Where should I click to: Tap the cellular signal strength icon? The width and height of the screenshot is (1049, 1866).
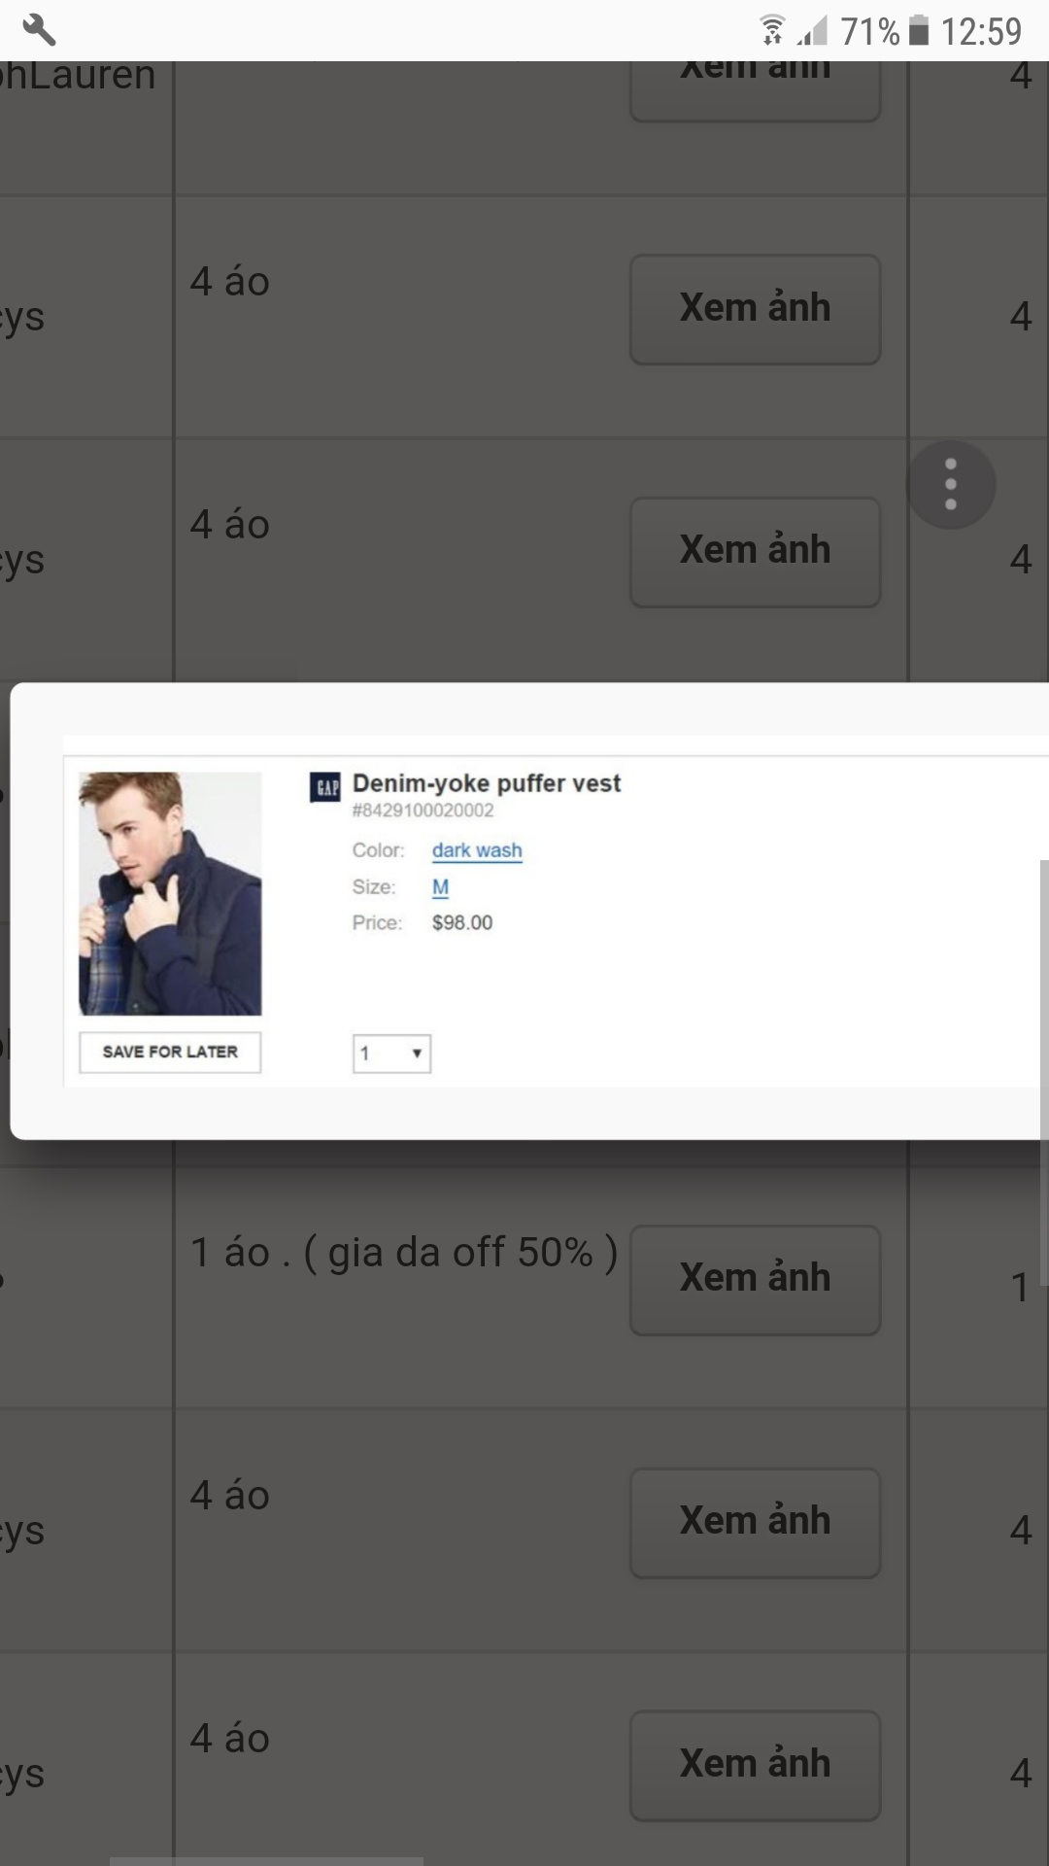coord(812,31)
